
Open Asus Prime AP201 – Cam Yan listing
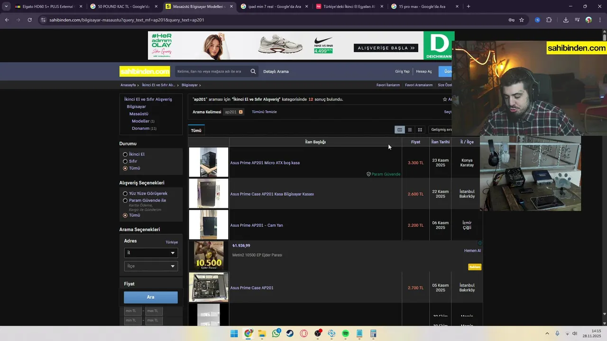257,225
